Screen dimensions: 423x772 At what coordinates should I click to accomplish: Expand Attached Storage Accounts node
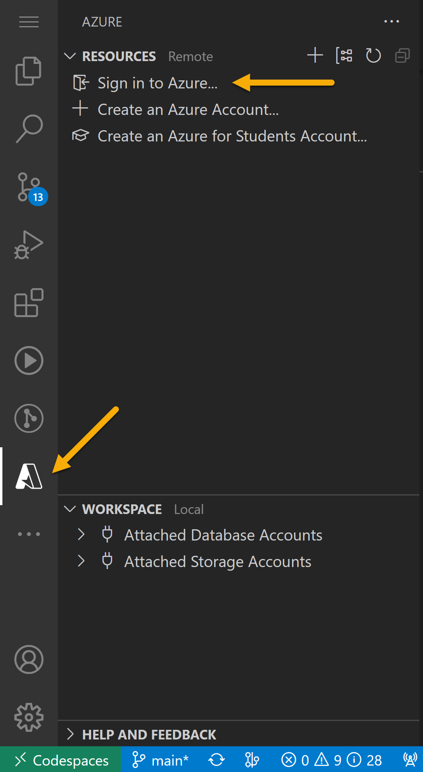81,561
